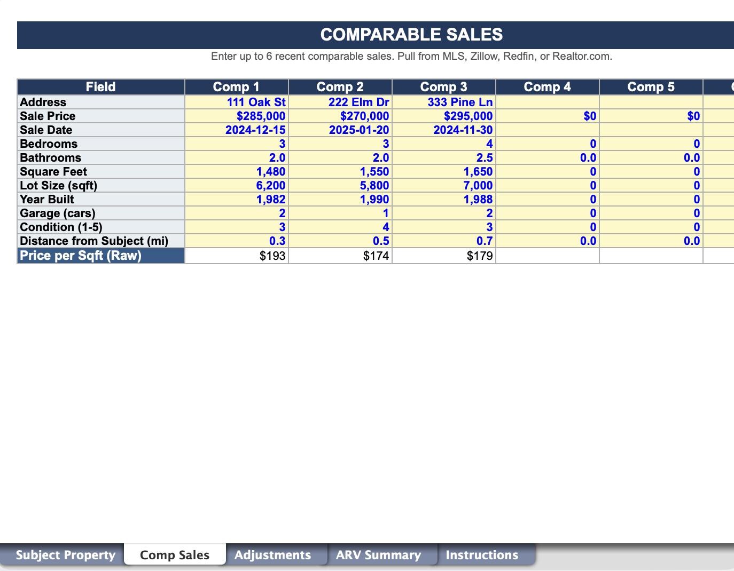Select the $270,000 sale price cell
This screenshot has height=571, width=734.
340,116
